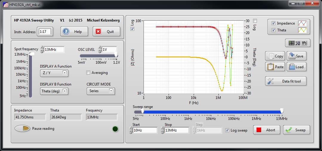Click the Help button
The height and width of the screenshot is (151, 322).
74,31
